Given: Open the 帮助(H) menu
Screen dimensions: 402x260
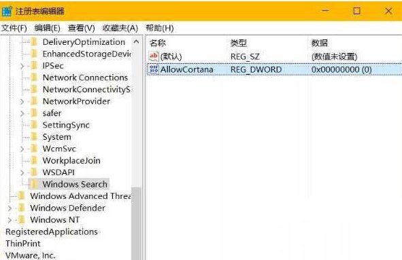Looking at the screenshot, I should pos(160,28).
